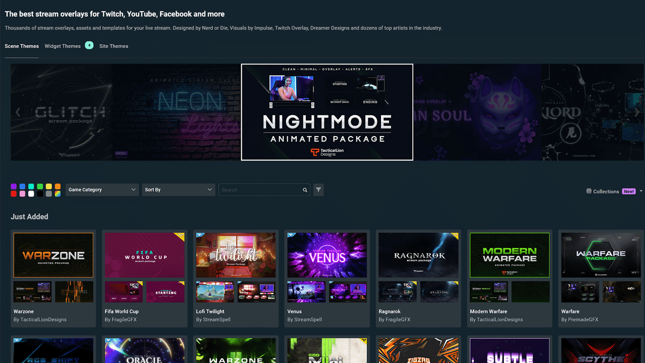Viewport: 645px width, 363px height.
Task: Filter by the purple color swatch
Action: tap(14, 187)
